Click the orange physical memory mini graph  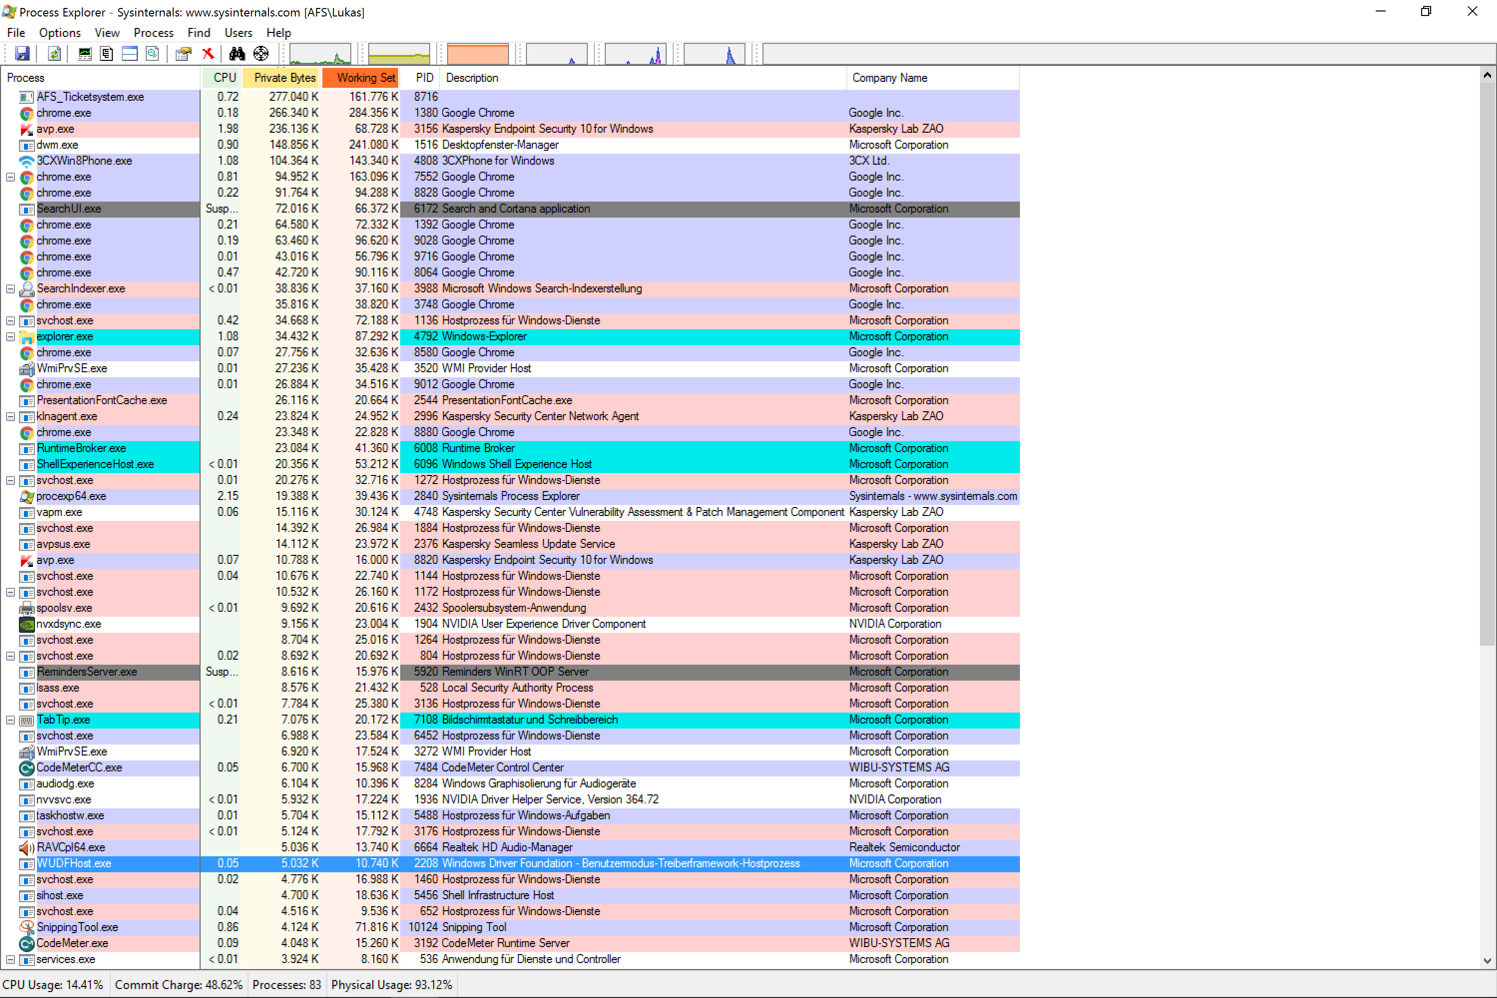(478, 54)
